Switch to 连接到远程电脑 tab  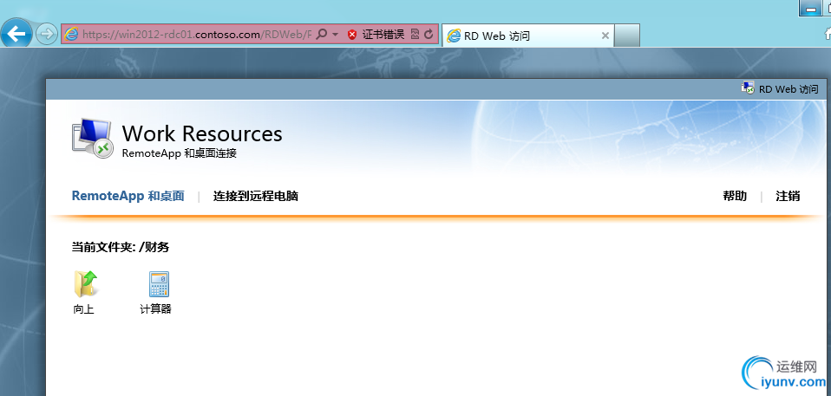[256, 197]
